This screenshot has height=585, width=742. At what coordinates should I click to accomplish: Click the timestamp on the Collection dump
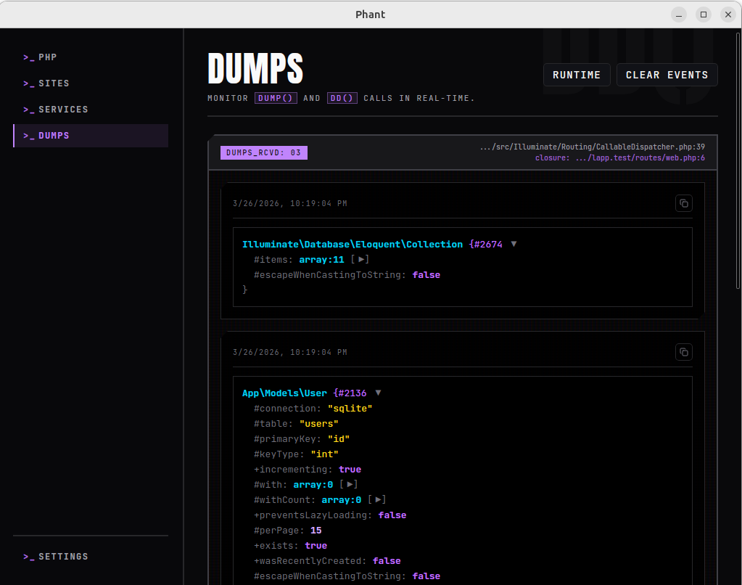click(290, 203)
